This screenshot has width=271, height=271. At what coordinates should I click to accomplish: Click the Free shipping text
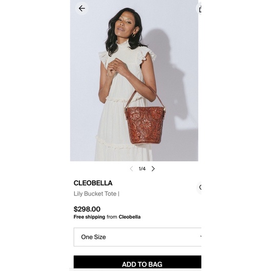89,217
